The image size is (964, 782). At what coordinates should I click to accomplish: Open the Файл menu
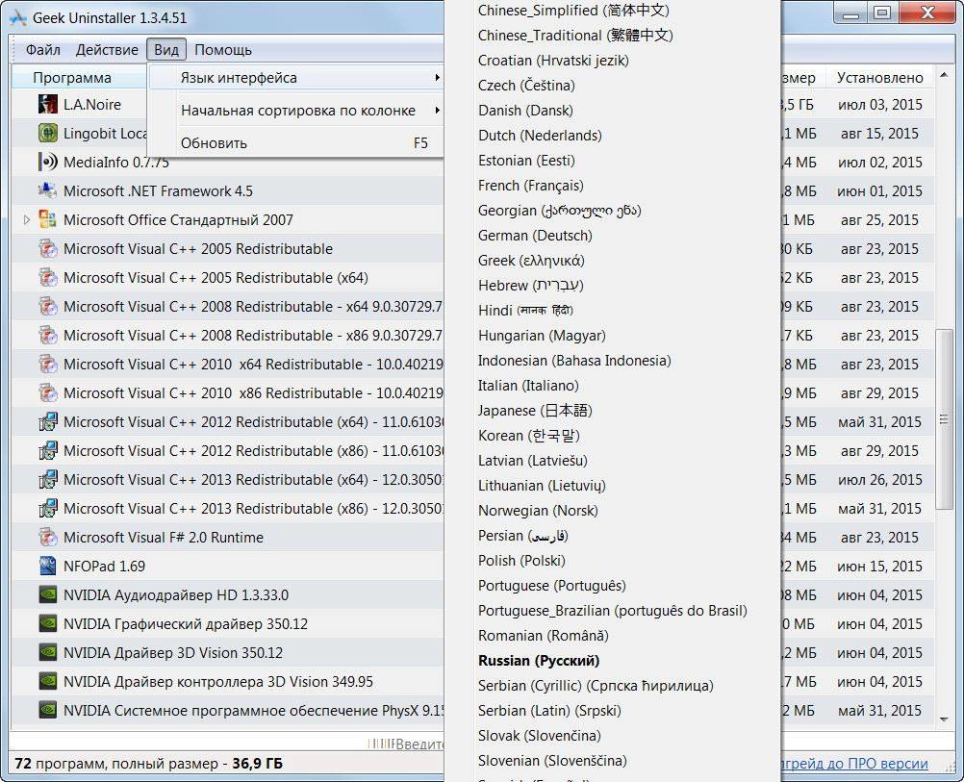coord(43,50)
